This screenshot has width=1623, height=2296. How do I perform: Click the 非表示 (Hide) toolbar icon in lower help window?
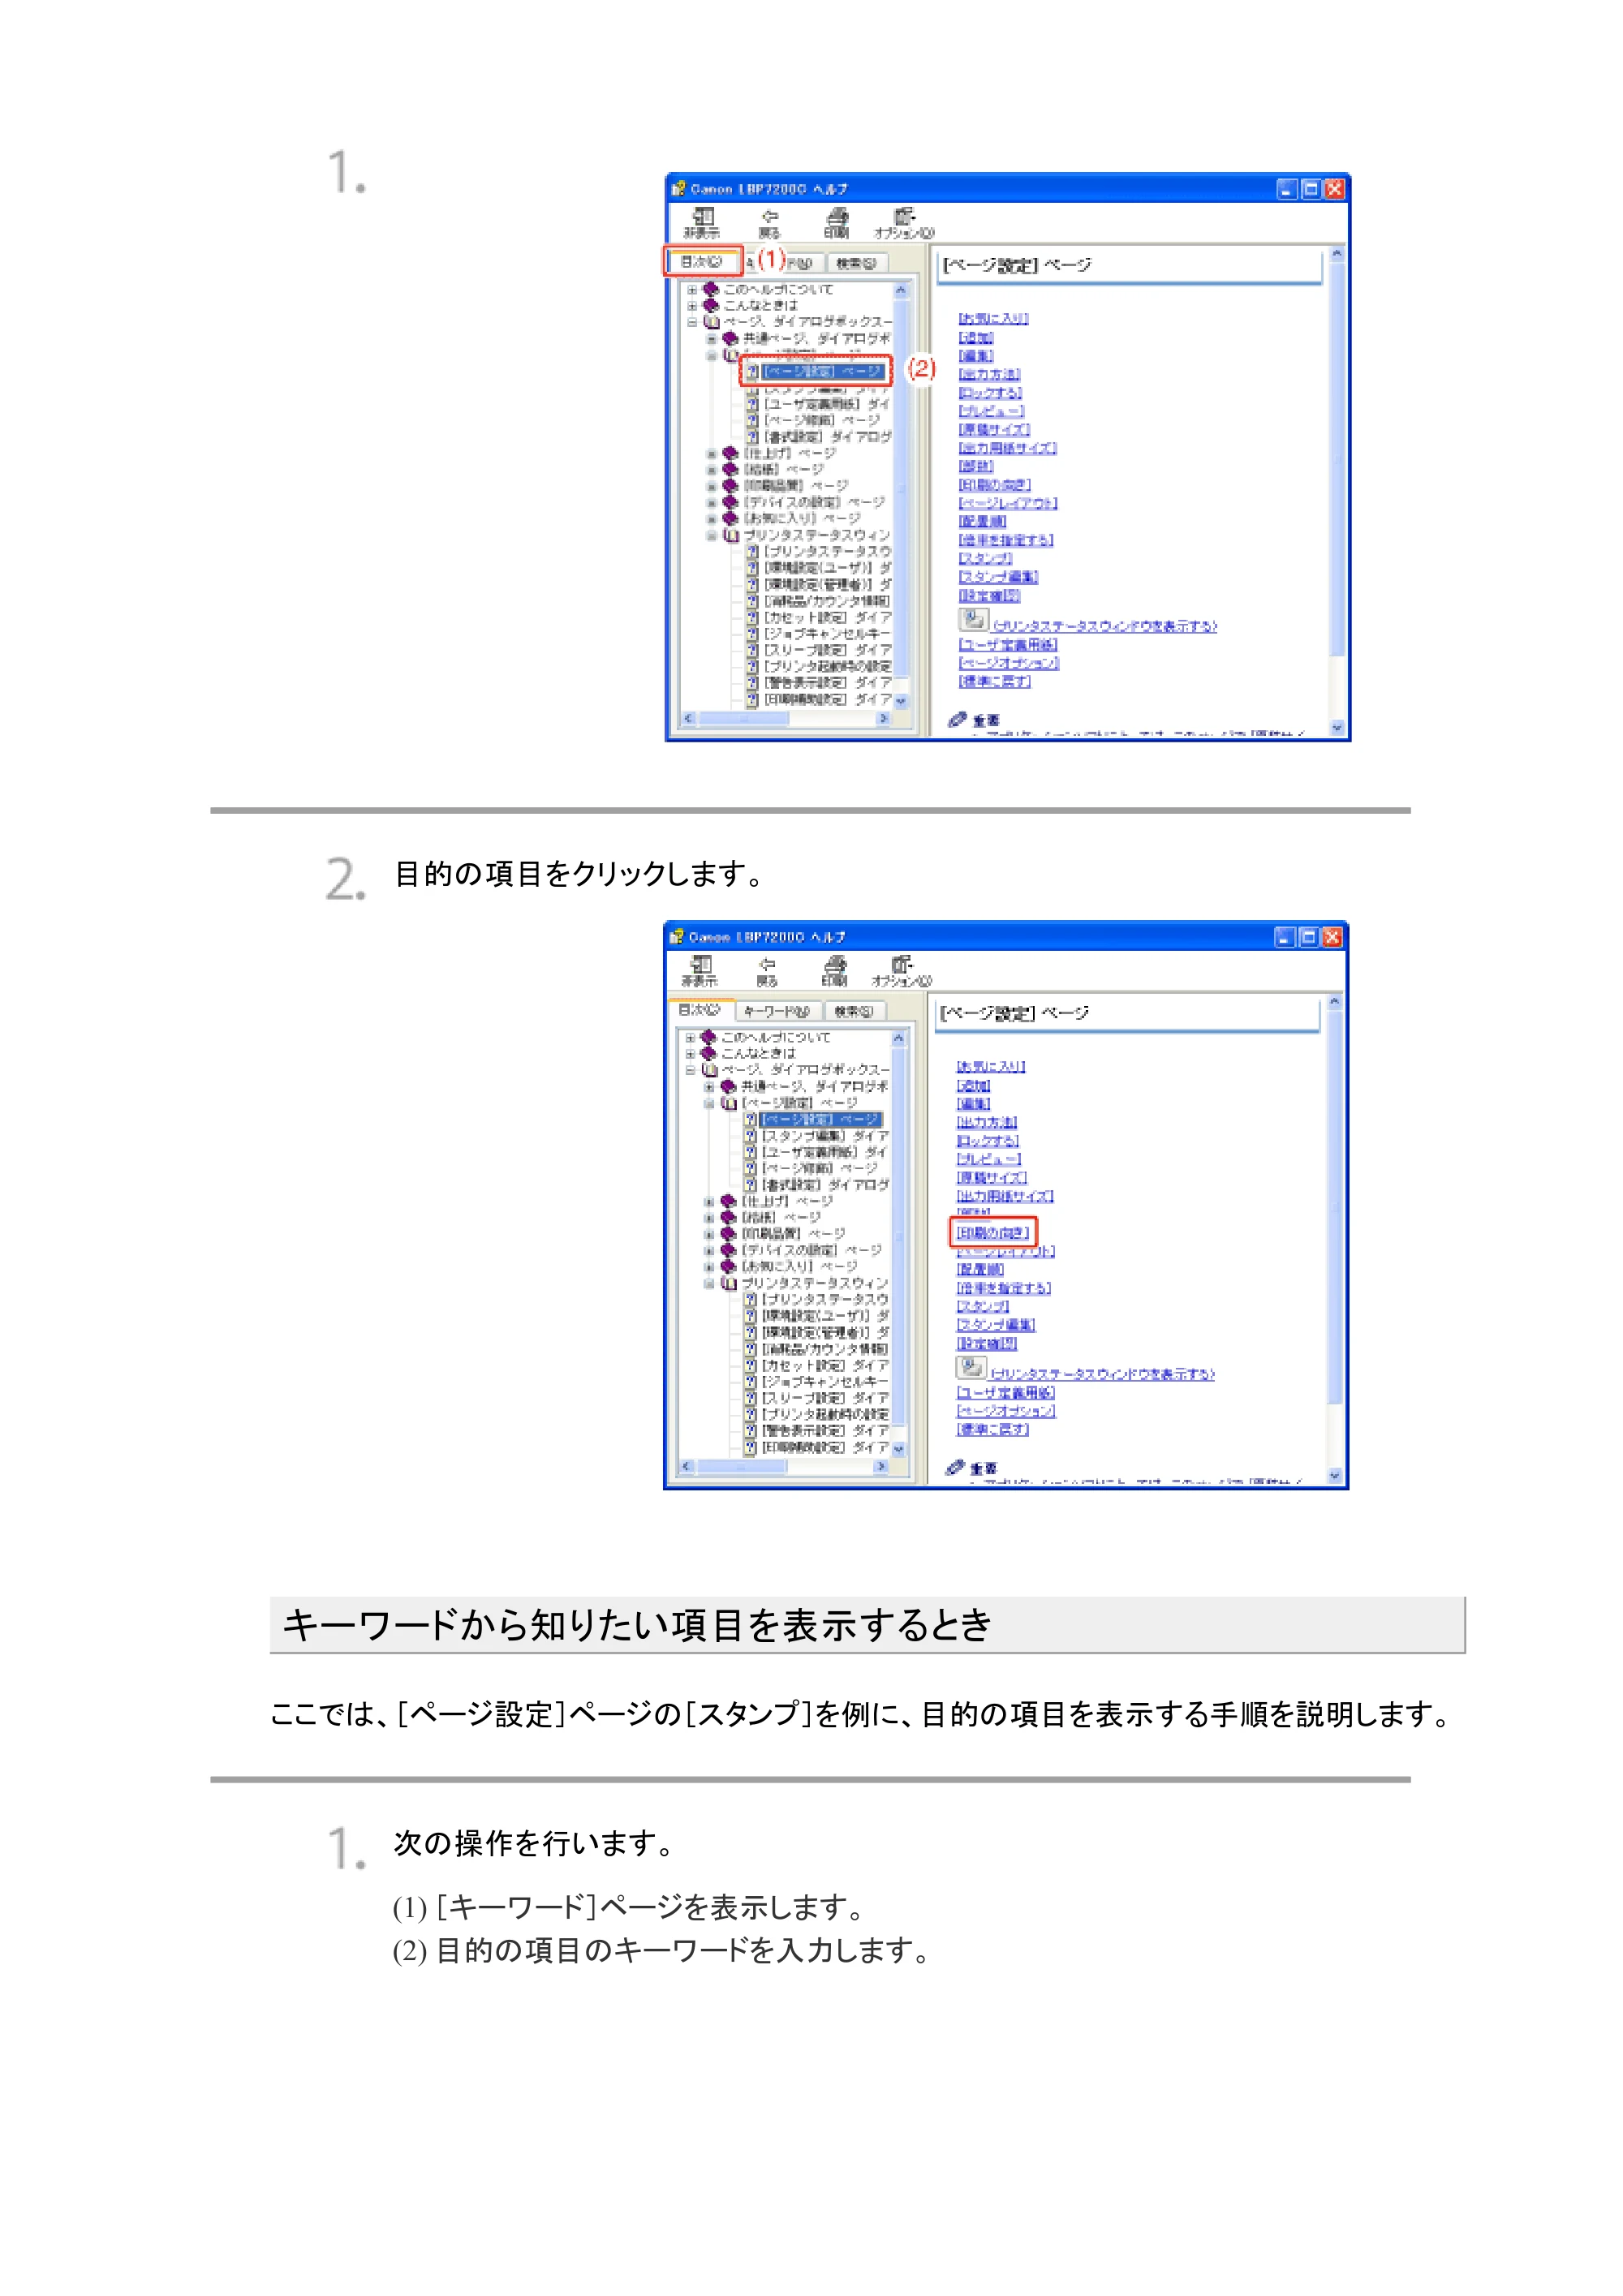click(x=700, y=965)
